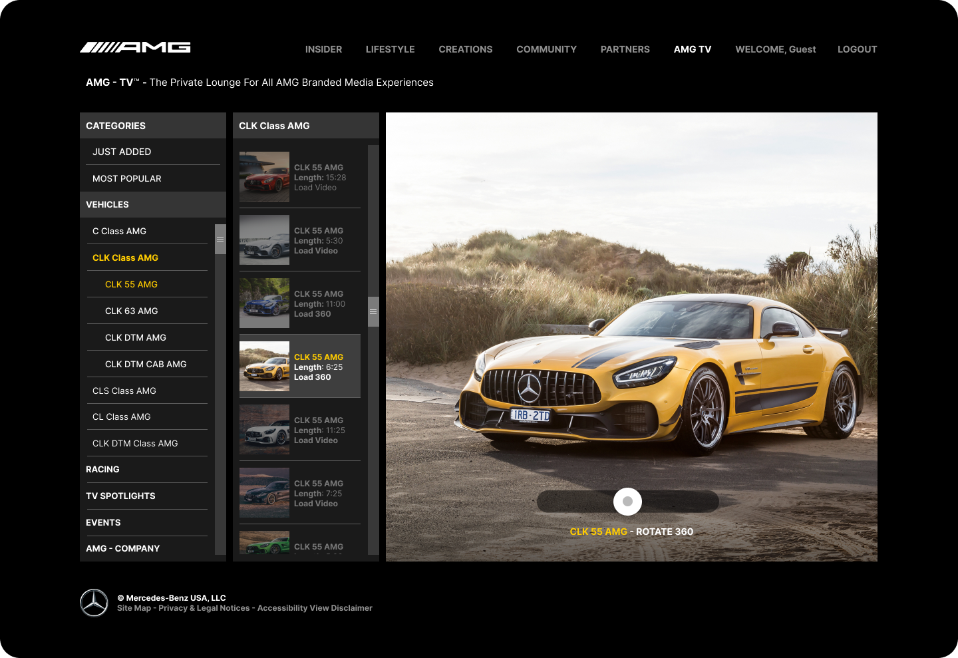Click the CLK Class AMG list header
The height and width of the screenshot is (658, 958).
tap(306, 125)
